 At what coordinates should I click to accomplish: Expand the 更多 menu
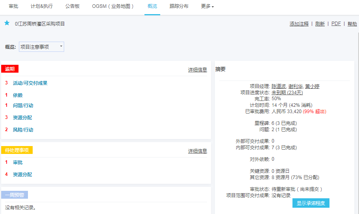coord(207,7)
